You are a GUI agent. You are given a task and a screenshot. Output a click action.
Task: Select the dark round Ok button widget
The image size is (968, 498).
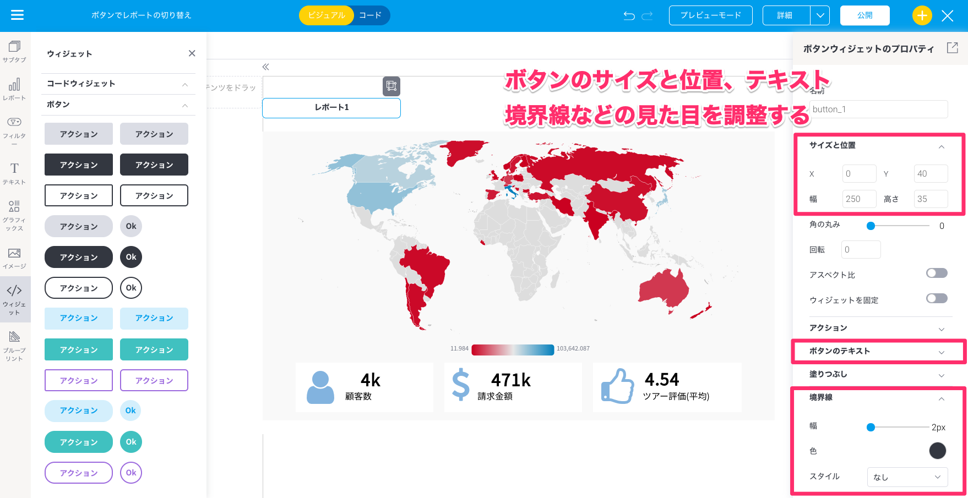(131, 257)
